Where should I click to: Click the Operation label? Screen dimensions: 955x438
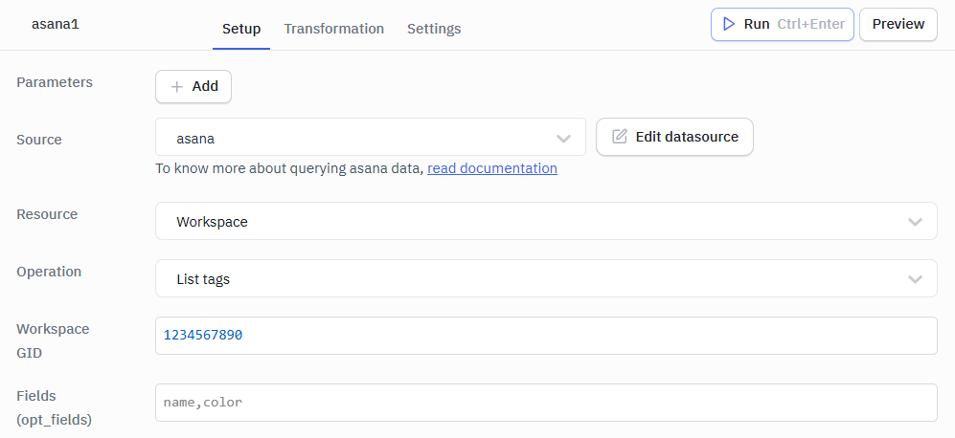pyautogui.click(x=49, y=272)
